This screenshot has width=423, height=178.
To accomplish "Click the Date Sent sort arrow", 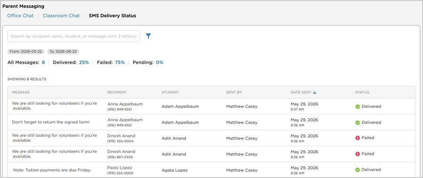I will [315, 92].
